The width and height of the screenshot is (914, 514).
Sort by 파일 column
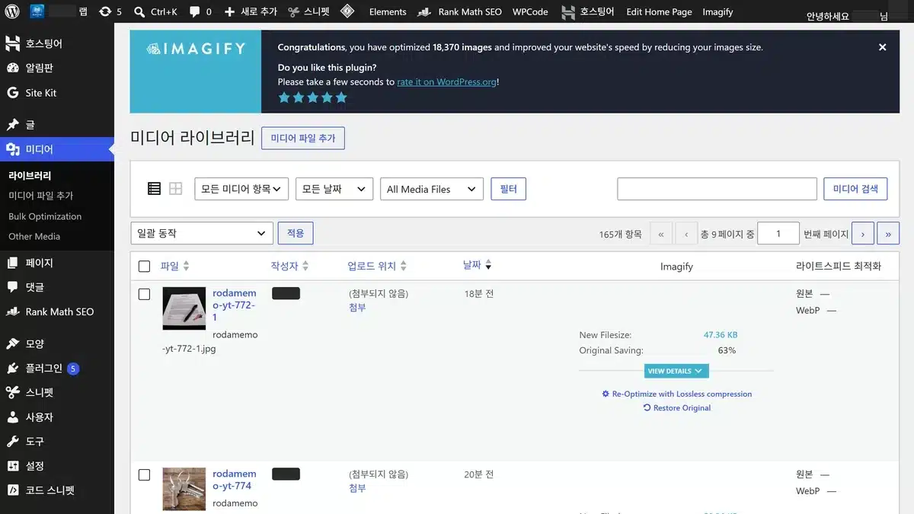pyautogui.click(x=174, y=266)
